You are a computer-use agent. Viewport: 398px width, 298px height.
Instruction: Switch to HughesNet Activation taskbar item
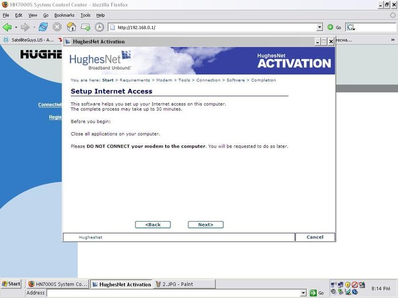(x=121, y=284)
